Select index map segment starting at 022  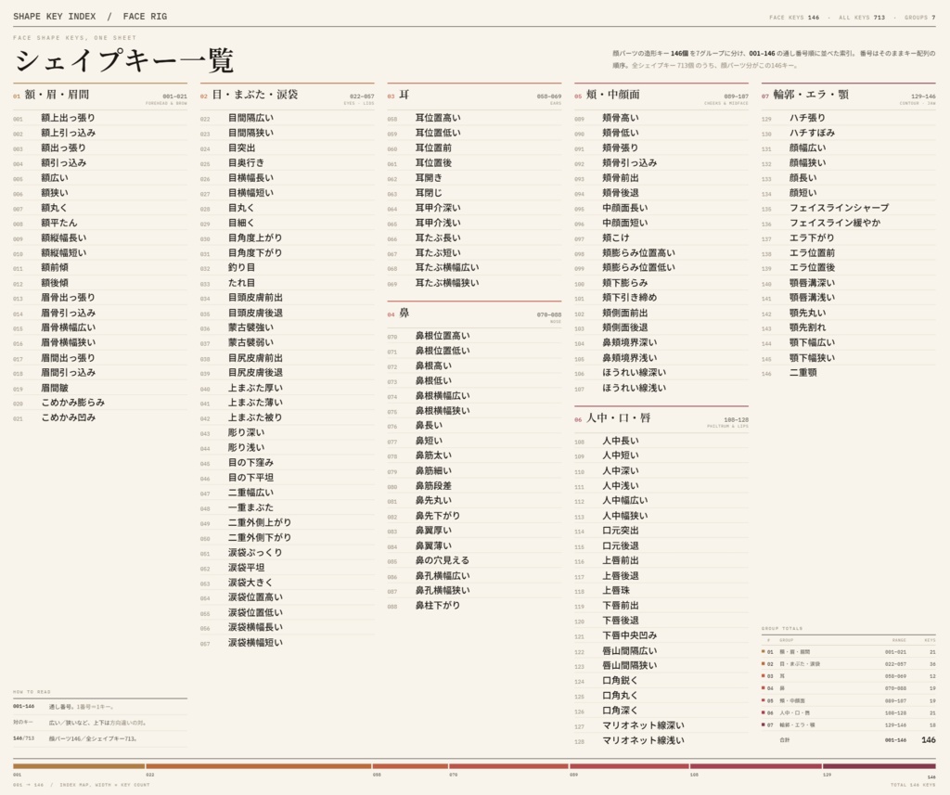coord(259,766)
